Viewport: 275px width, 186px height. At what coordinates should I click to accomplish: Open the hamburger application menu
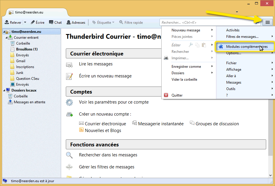pos(267,22)
